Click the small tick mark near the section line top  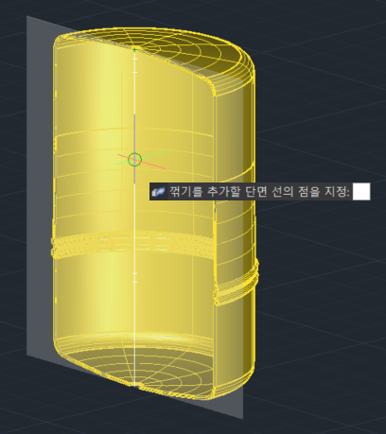(x=134, y=73)
